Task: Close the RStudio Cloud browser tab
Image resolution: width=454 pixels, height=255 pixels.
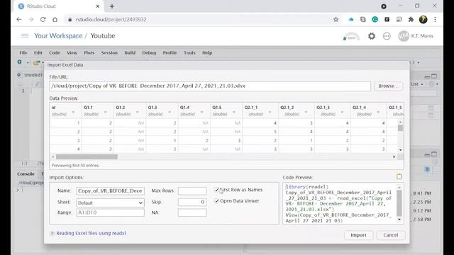Action: [98, 6]
